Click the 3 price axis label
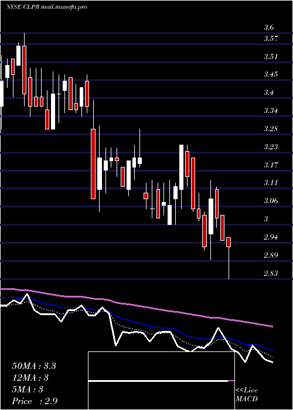 [x=266, y=219]
